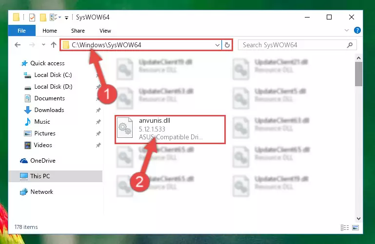Open Local Disk (C:) in the sidebar
The width and height of the screenshot is (375, 244).
[53, 75]
